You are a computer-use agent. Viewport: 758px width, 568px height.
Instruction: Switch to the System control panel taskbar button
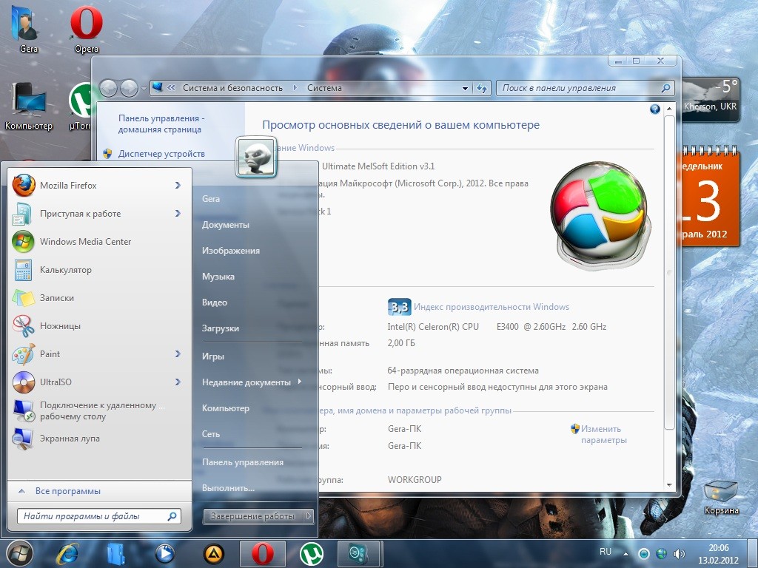tap(360, 553)
